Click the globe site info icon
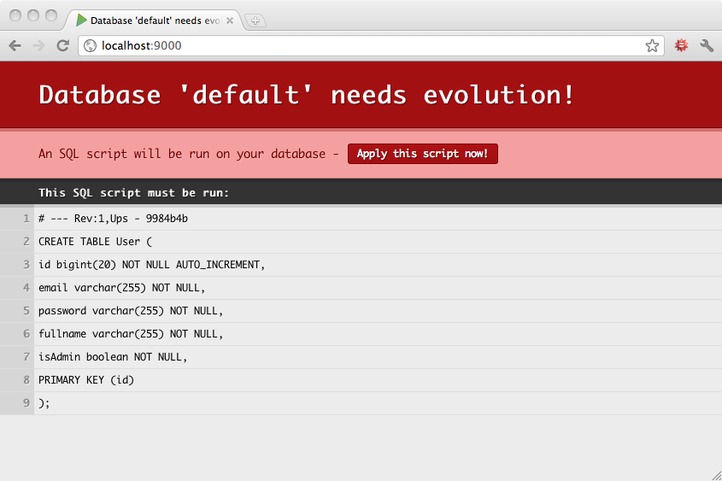 tap(90, 46)
